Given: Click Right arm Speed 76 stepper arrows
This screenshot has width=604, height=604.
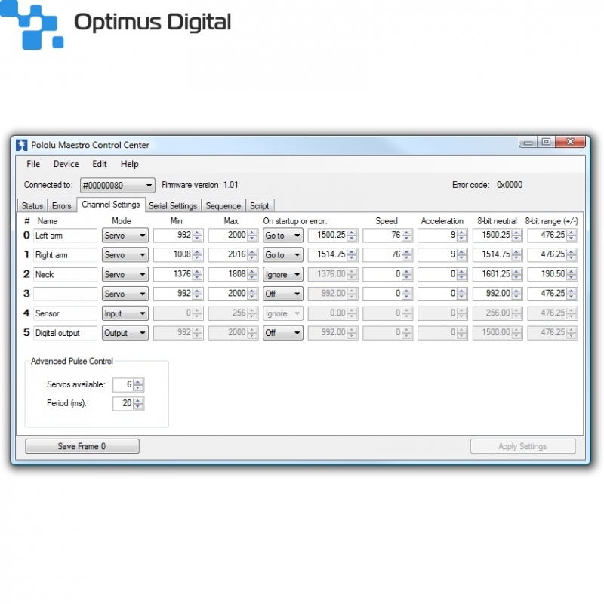Looking at the screenshot, I should [x=407, y=254].
